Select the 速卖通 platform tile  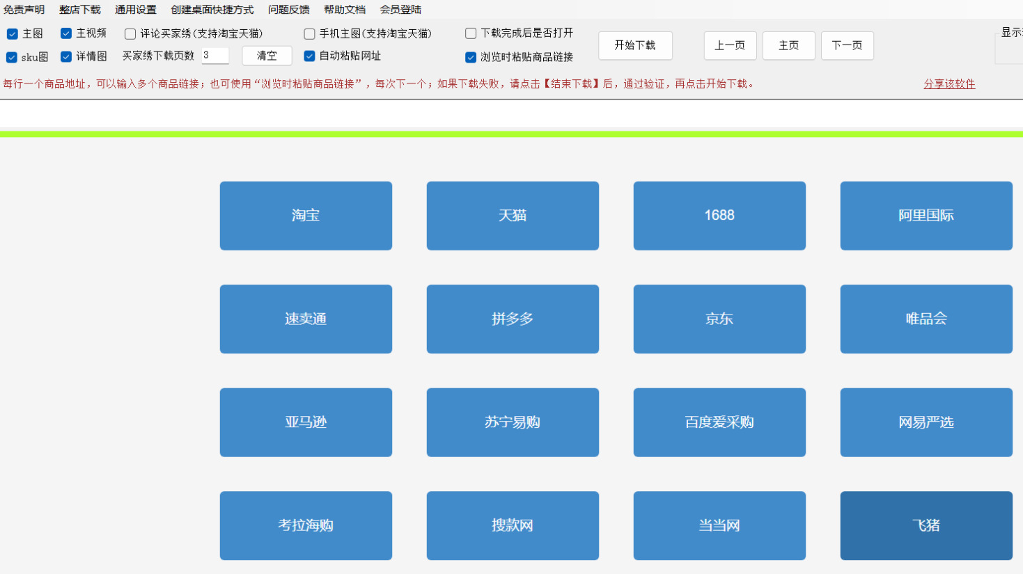(306, 319)
